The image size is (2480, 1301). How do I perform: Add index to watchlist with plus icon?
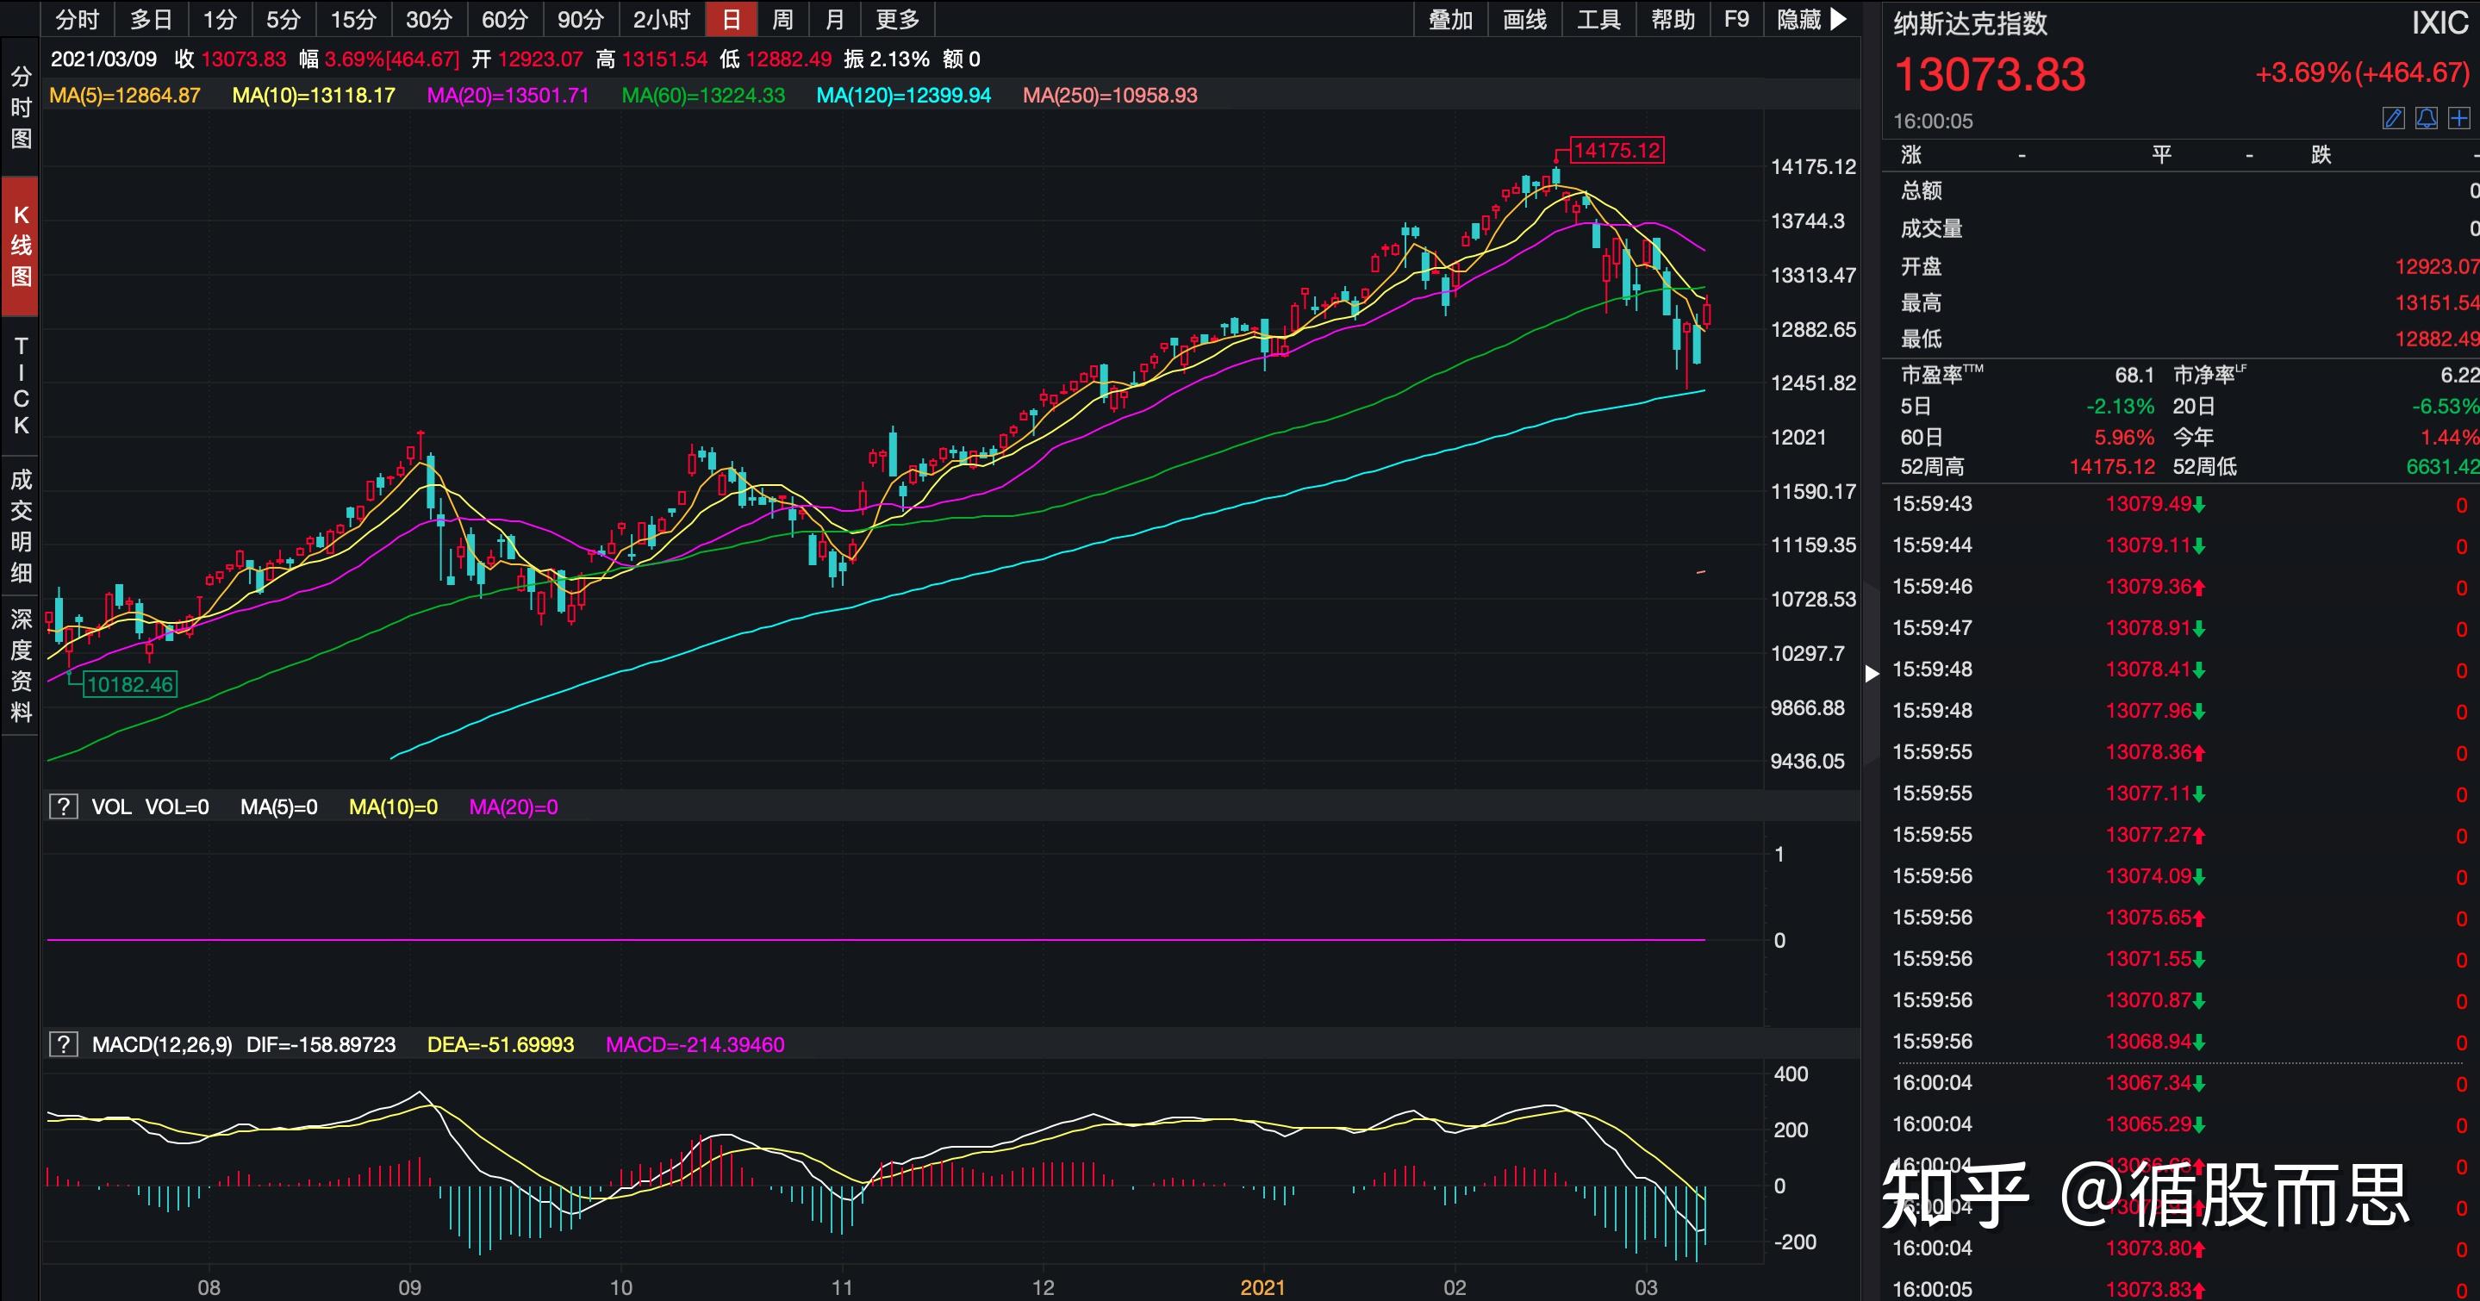click(2458, 118)
